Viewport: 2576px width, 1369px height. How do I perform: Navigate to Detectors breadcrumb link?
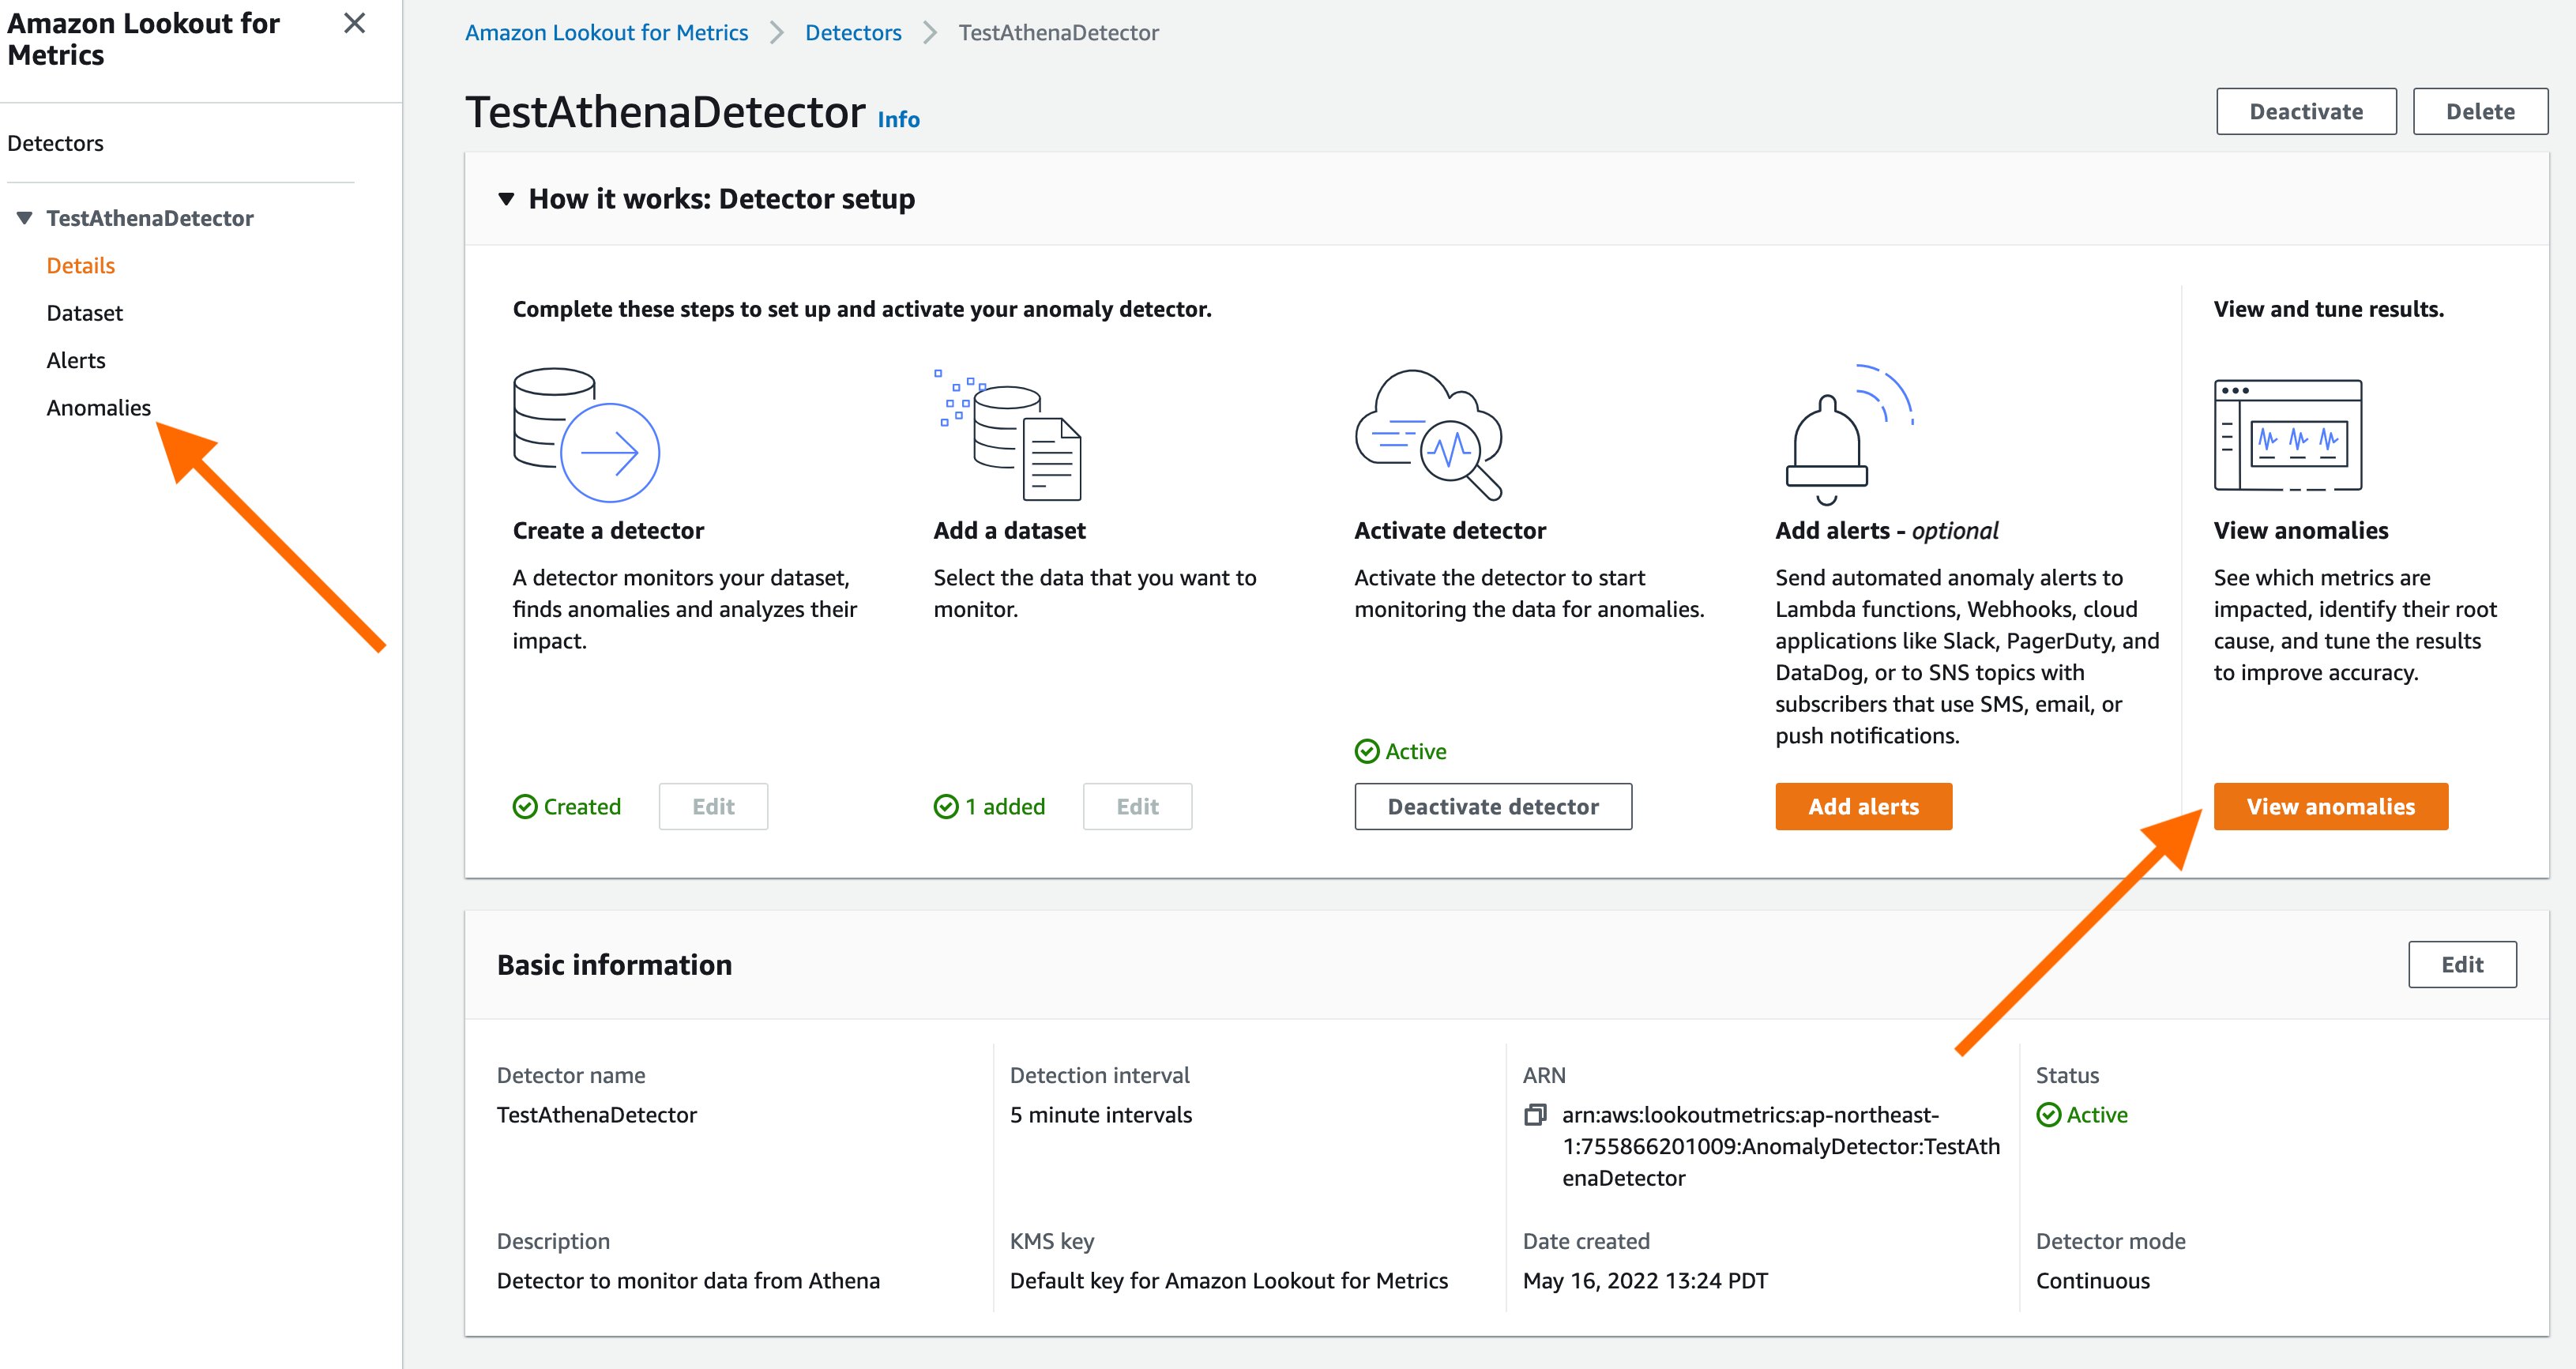click(853, 33)
